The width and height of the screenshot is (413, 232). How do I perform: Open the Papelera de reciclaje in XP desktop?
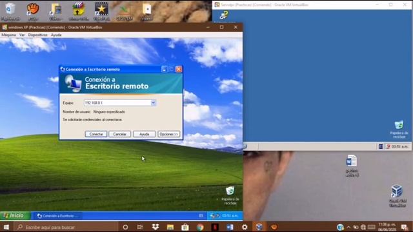click(230, 195)
